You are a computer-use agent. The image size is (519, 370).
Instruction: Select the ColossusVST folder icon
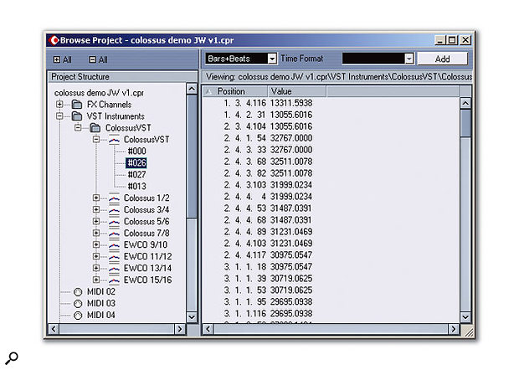point(95,128)
